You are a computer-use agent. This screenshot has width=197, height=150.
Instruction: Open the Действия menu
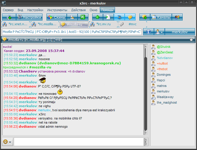point(78,10)
